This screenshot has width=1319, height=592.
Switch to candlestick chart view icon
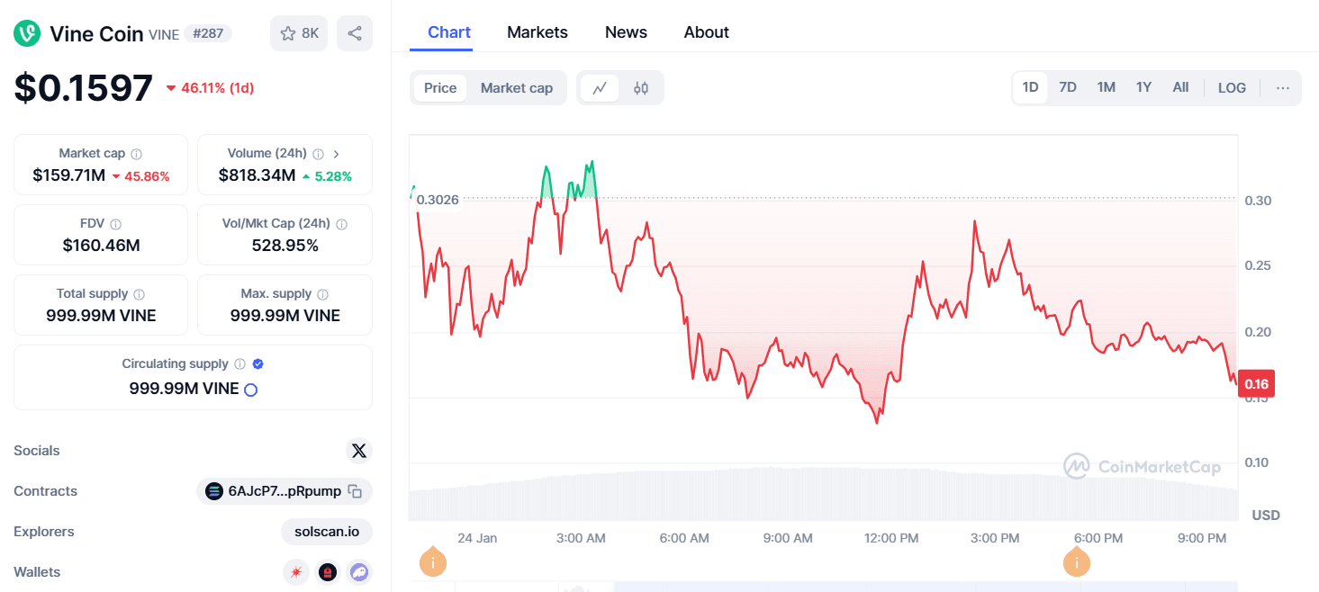(641, 88)
